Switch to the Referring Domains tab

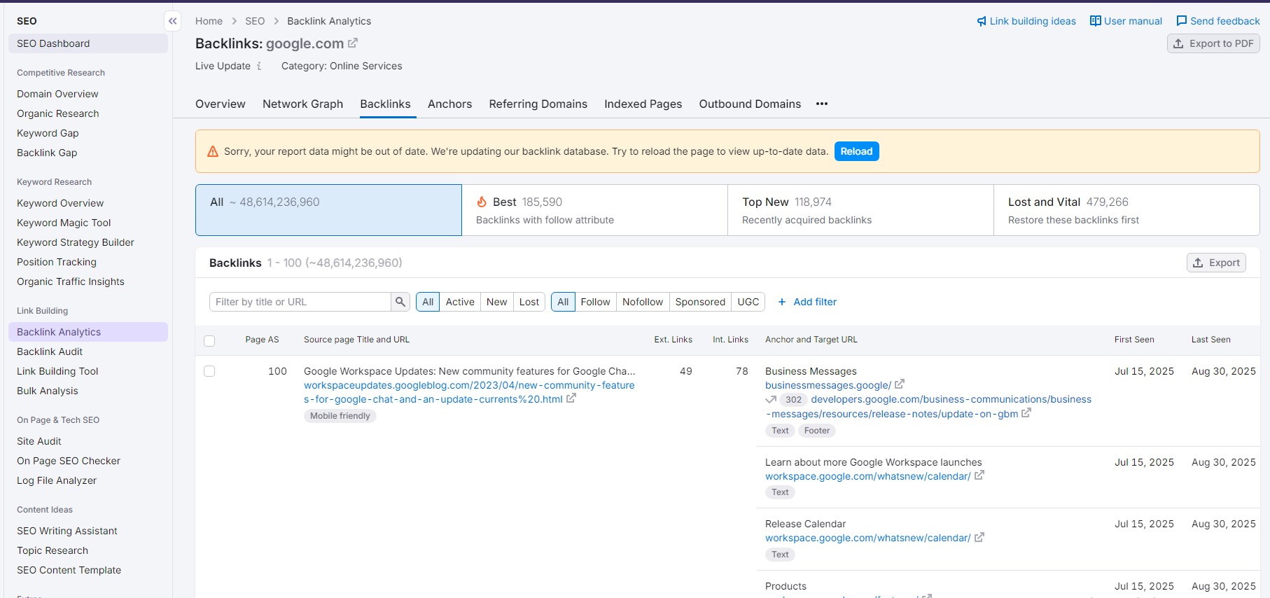[x=538, y=104]
